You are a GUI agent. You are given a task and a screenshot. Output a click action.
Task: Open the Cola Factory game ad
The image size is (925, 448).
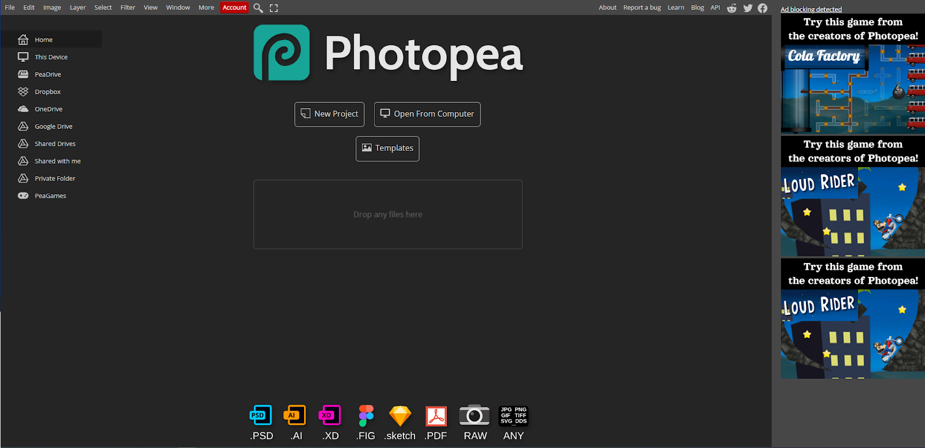[x=853, y=74]
